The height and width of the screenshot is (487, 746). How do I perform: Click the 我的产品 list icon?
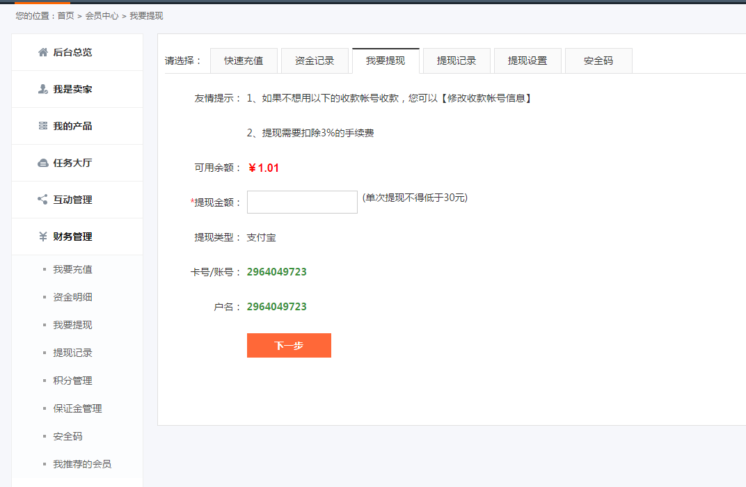[43, 126]
